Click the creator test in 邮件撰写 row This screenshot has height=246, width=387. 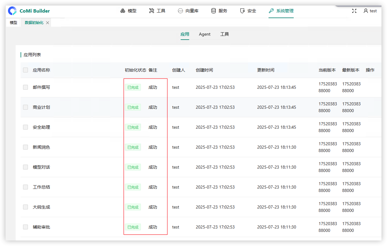pos(176,87)
